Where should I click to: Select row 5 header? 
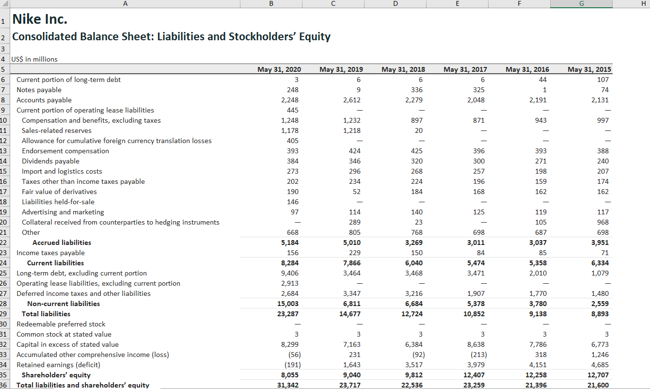pos(4,69)
